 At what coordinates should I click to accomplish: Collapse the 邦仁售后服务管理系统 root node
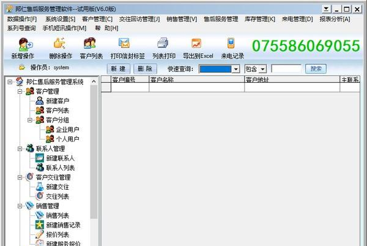click(10, 81)
